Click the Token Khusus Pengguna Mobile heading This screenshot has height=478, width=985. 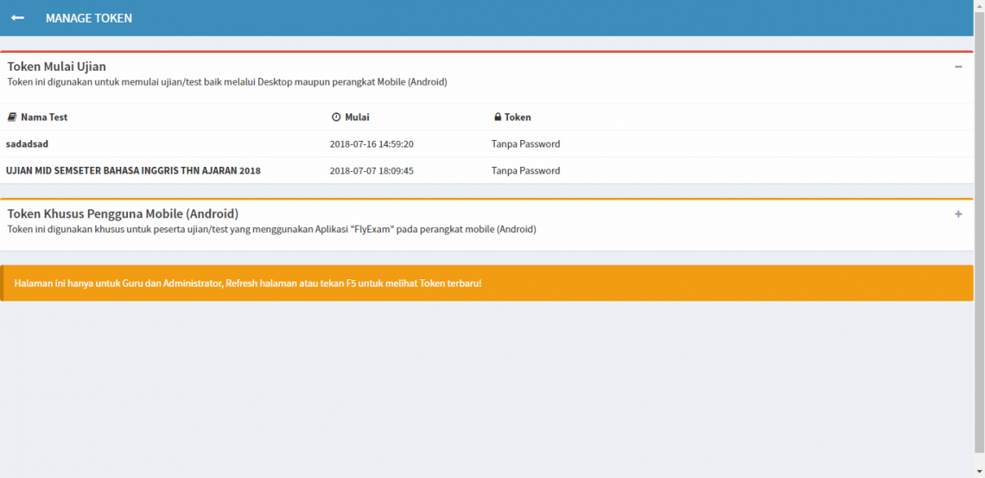123,214
